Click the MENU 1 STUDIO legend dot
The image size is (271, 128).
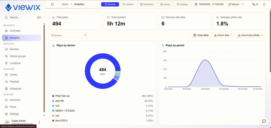pyautogui.click(x=53, y=111)
